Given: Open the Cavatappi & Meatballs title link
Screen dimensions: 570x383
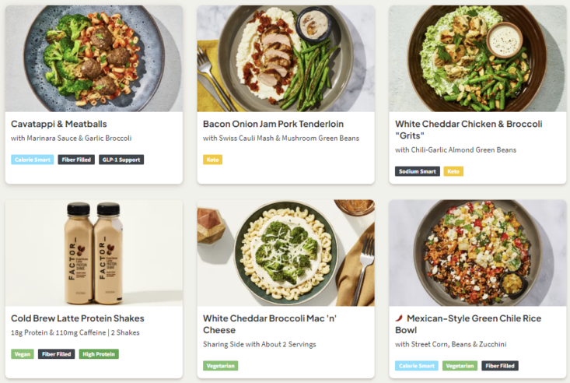Looking at the screenshot, I should click(x=59, y=124).
